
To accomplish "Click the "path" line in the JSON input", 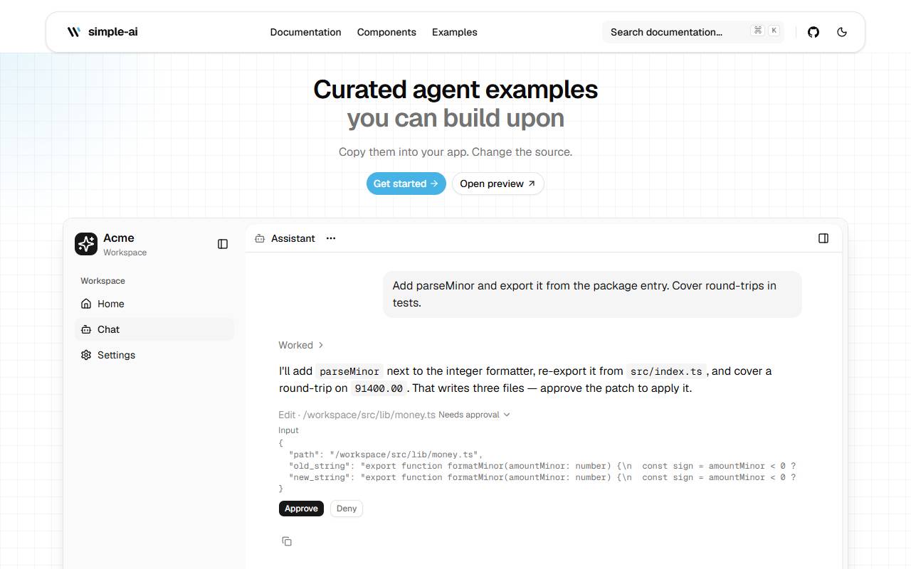I will (386, 454).
